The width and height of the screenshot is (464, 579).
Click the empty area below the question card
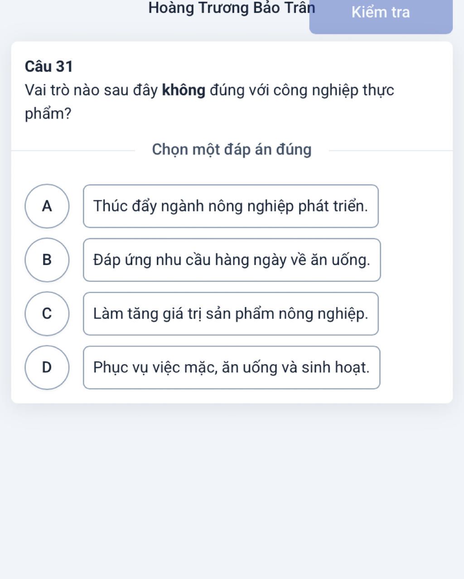(232, 489)
